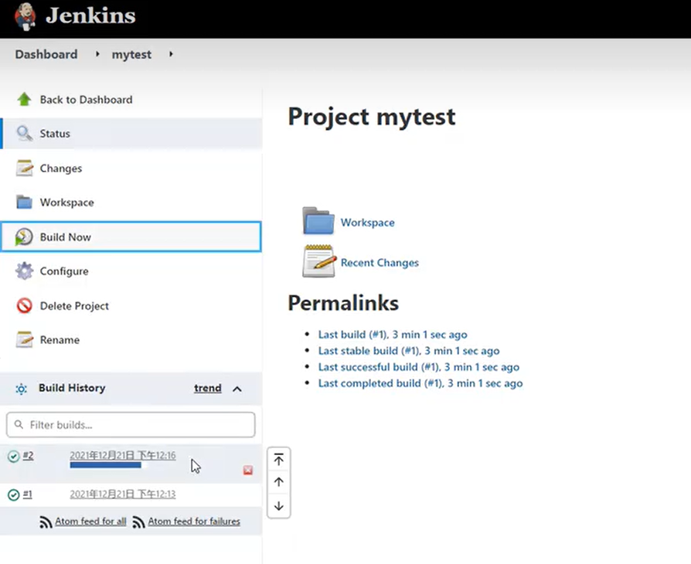The height and width of the screenshot is (564, 691).
Task: Open Last build (#1) permalink
Action: pyautogui.click(x=393, y=335)
